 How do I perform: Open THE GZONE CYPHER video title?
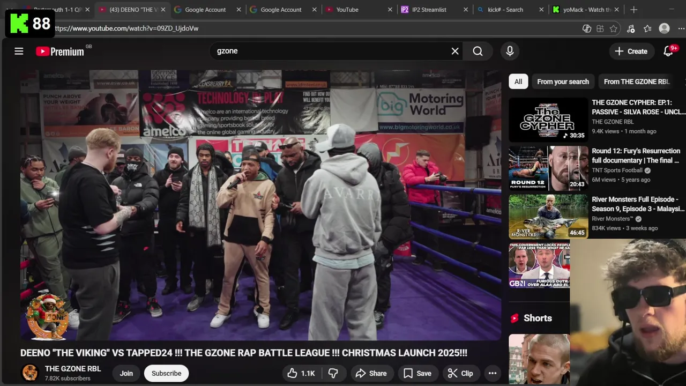638,107
